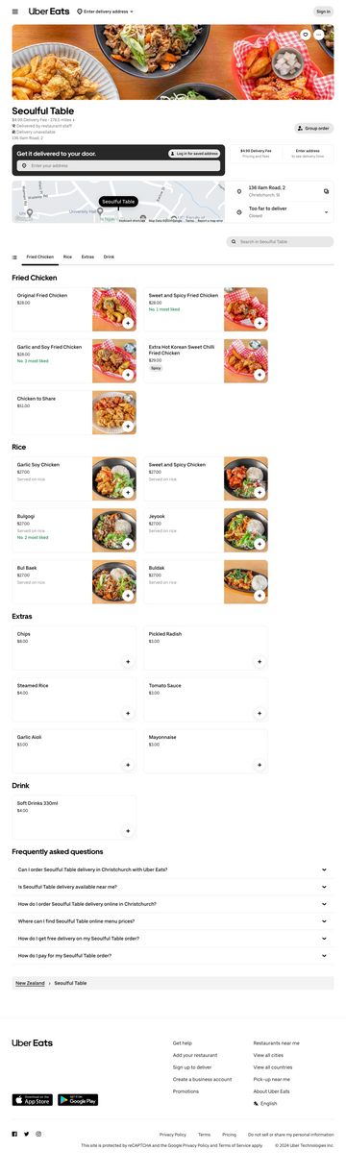
Task: Switch to the Rice menu tab
Action: 67,257
